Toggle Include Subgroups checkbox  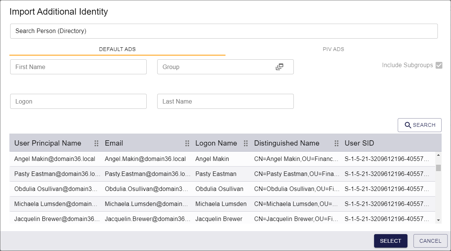[439, 65]
